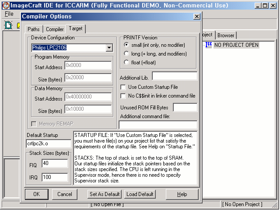Select the Target tab
The image size is (280, 210).
[x=76, y=28]
